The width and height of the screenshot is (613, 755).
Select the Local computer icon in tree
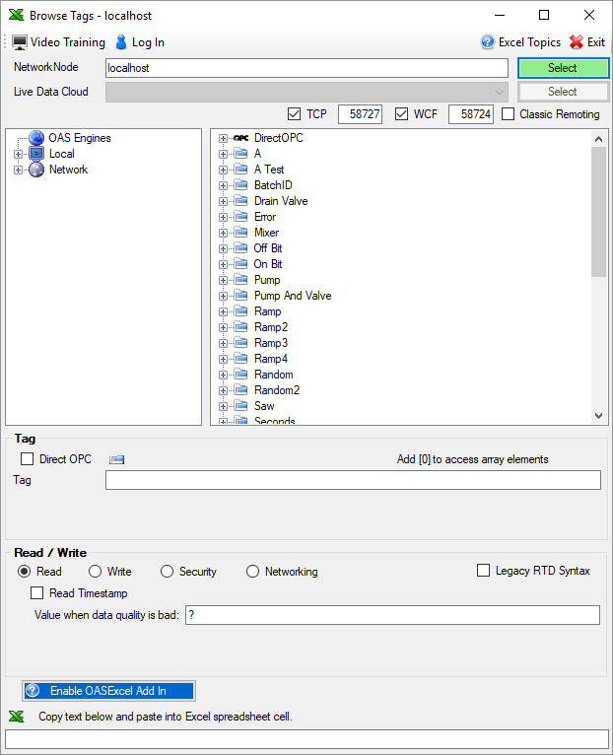click(36, 154)
